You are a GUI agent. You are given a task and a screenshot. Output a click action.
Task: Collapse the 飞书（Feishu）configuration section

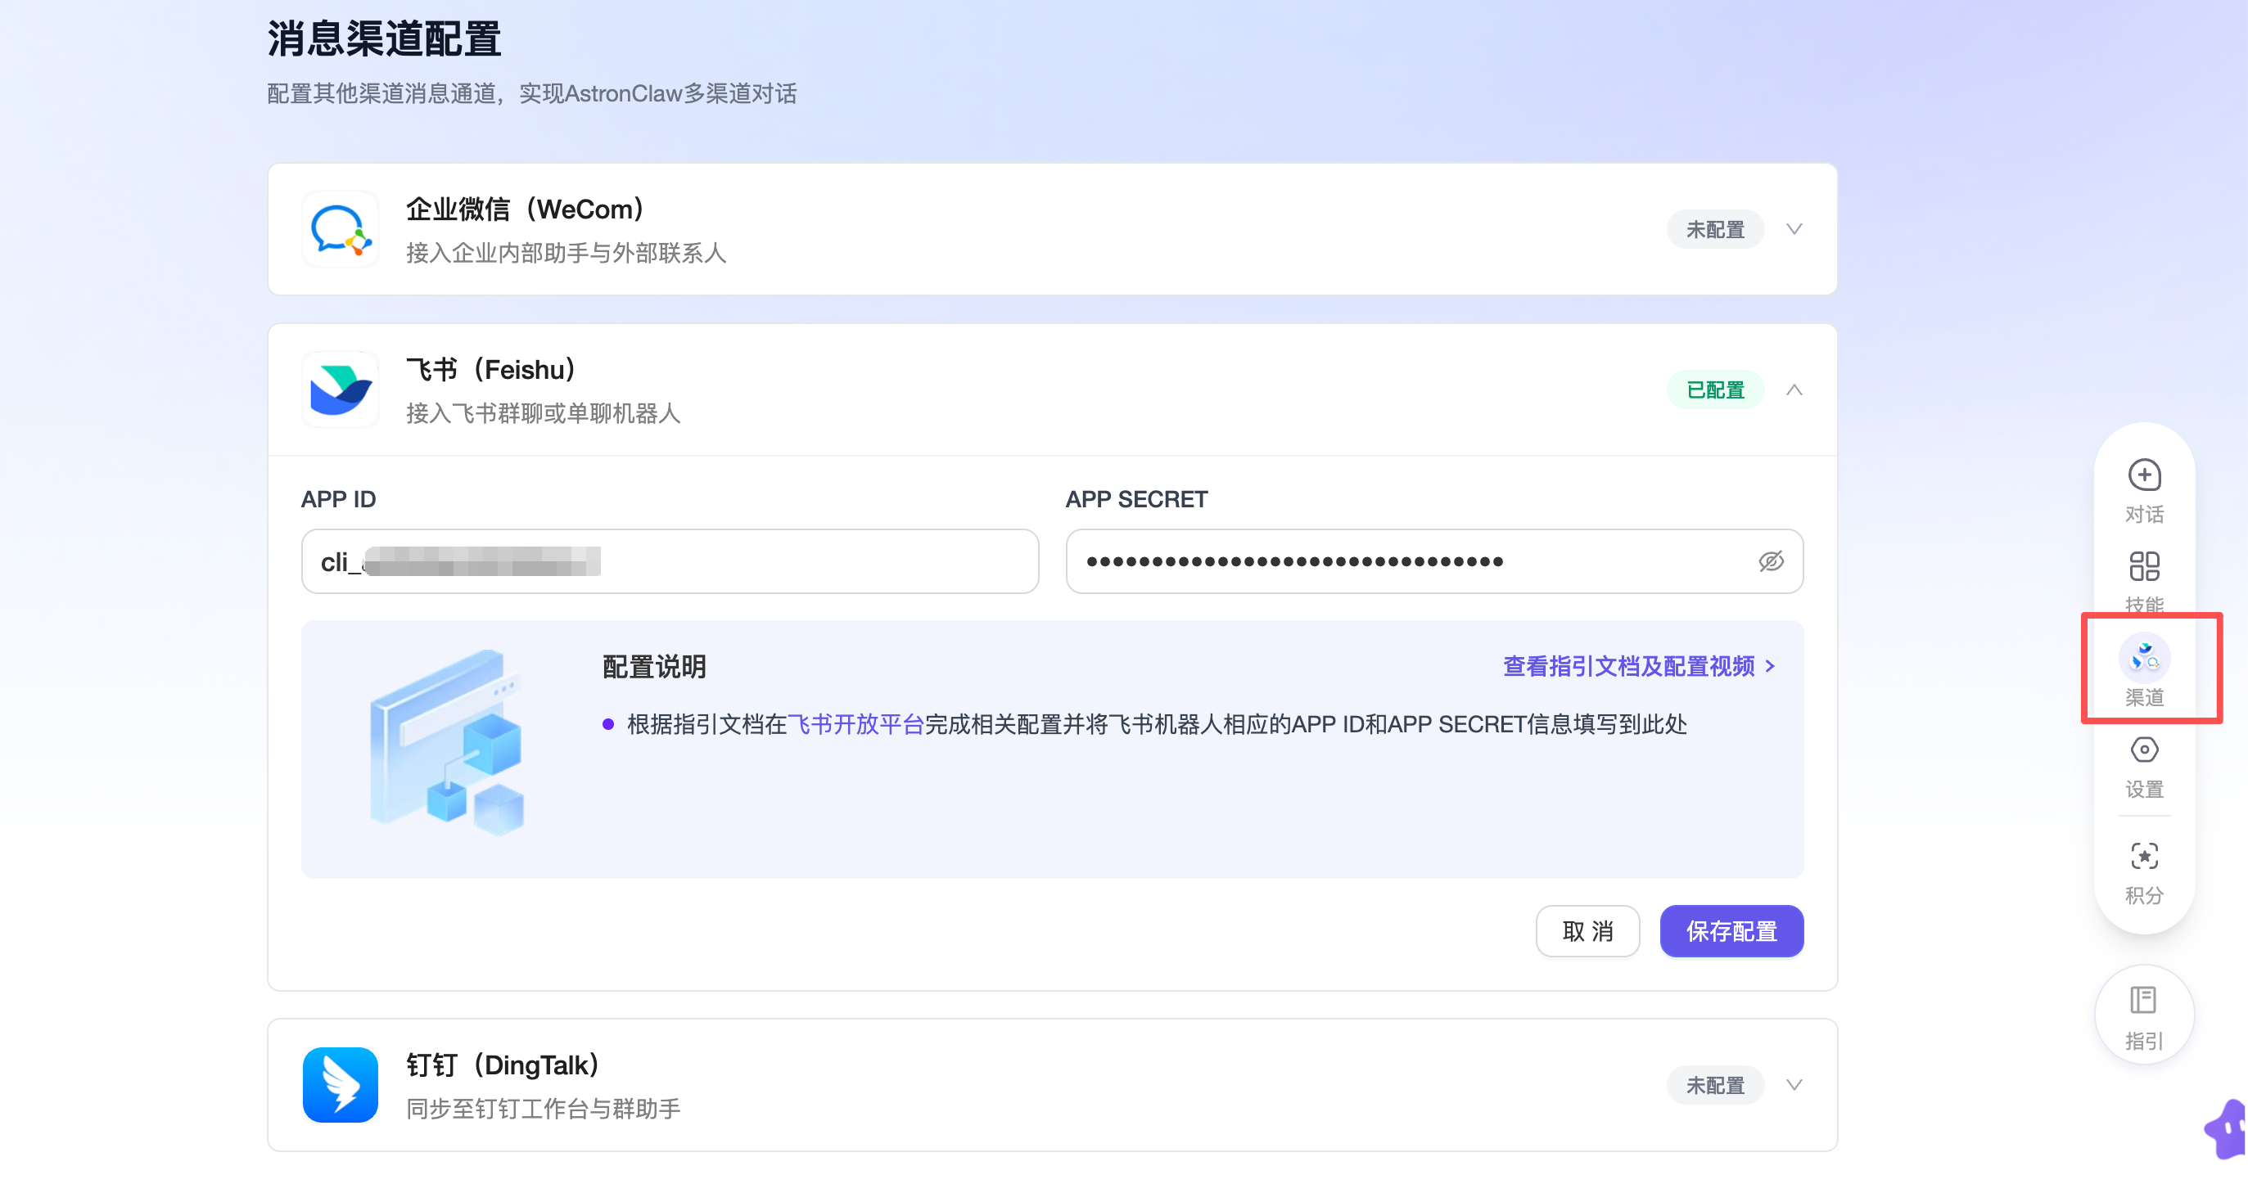point(1795,389)
